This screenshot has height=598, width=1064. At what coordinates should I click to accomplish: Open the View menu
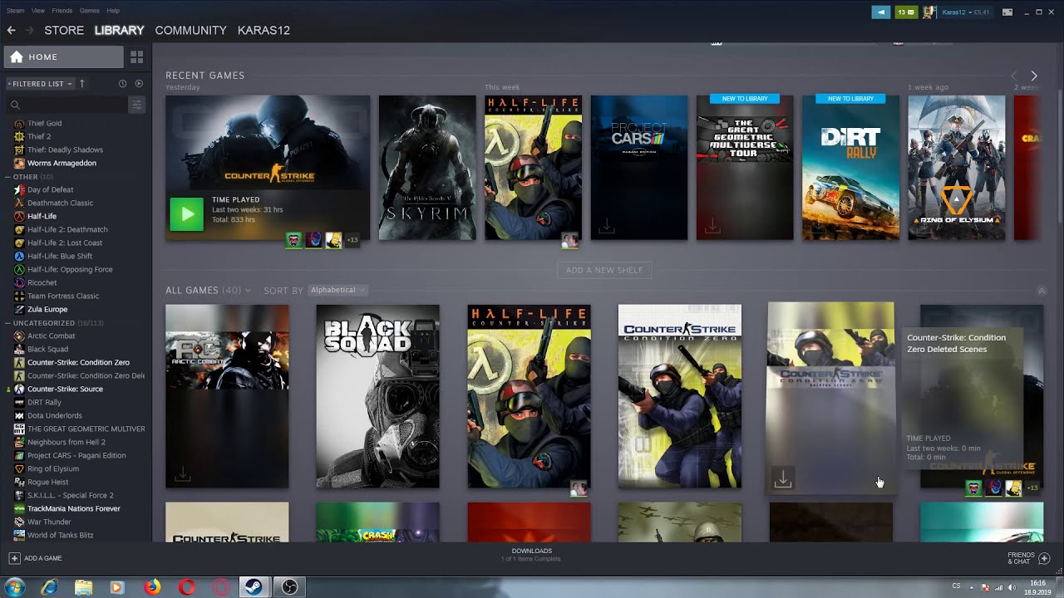(x=38, y=11)
